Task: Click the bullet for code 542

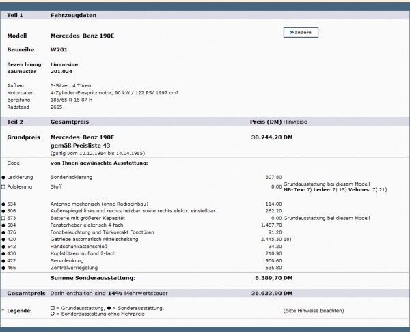Action: pos(3,247)
